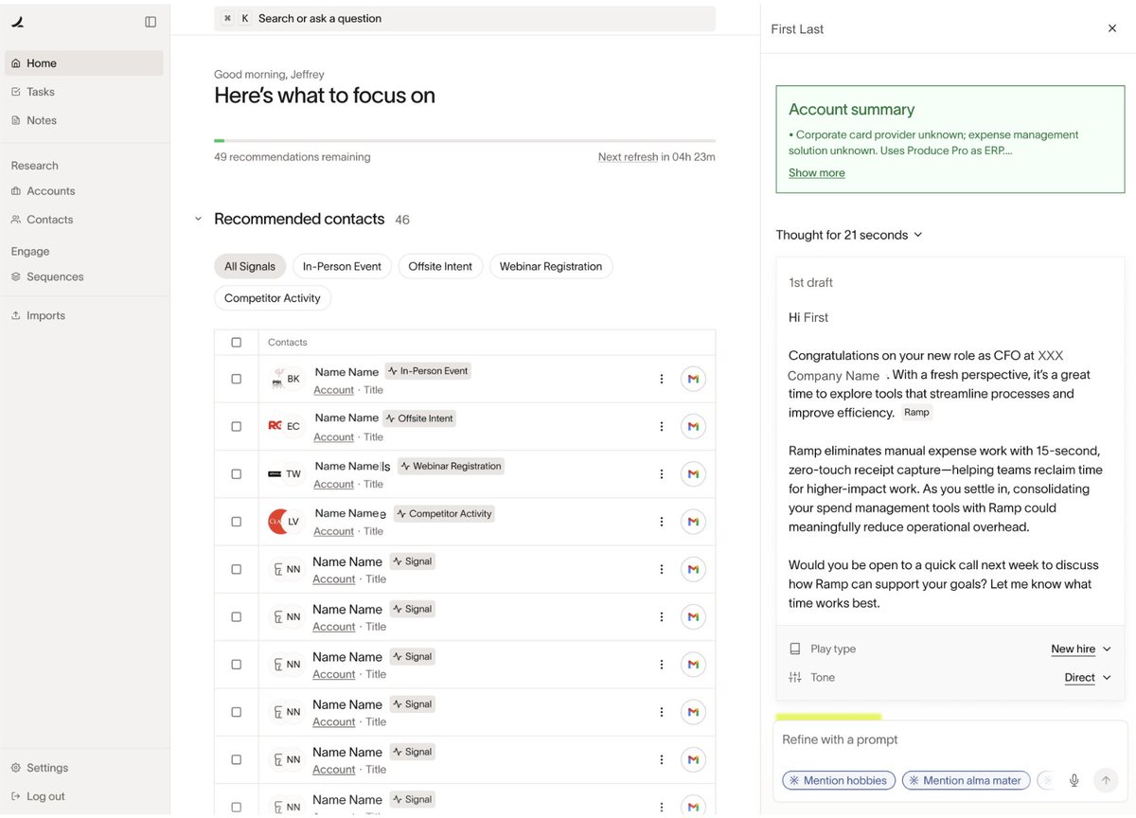1136x818 pixels.
Task: Open the Account link in the EC row
Action: [333, 437]
